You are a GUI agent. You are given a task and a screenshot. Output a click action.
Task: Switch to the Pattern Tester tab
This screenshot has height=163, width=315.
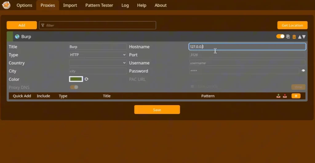click(x=99, y=5)
